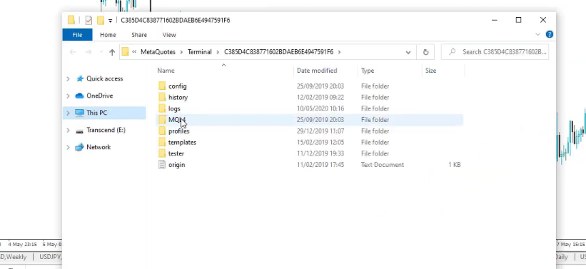Select This PC label in sidebar
Viewport: 586px width, 269px height.
coord(97,113)
